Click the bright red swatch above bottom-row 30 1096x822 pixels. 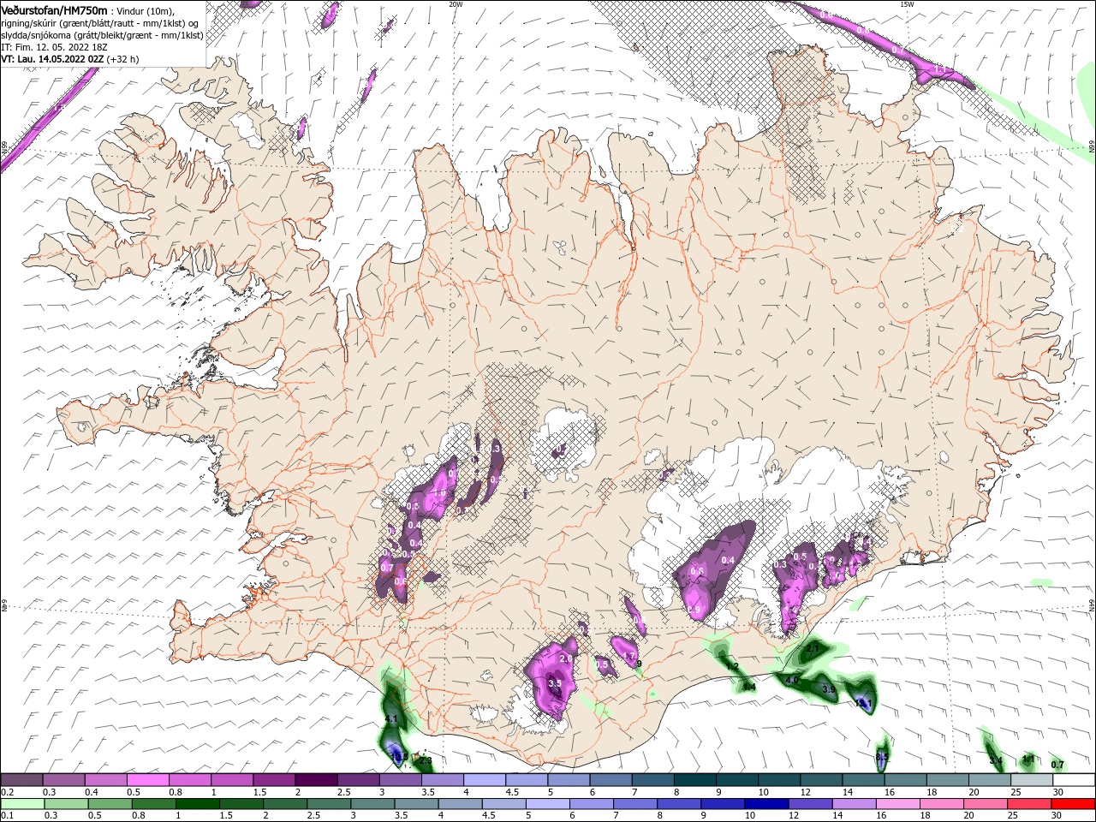pos(1072,804)
